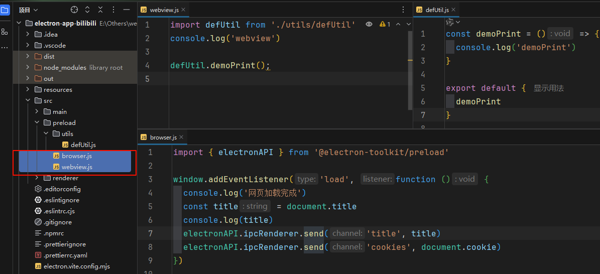Expand the .vscode folder
This screenshot has height=274, width=600.
click(28, 46)
